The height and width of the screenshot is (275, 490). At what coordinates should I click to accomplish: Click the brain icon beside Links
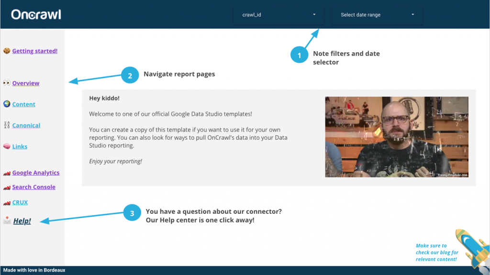[7, 146]
